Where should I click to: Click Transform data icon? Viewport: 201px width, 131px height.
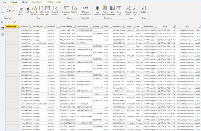(66, 8)
